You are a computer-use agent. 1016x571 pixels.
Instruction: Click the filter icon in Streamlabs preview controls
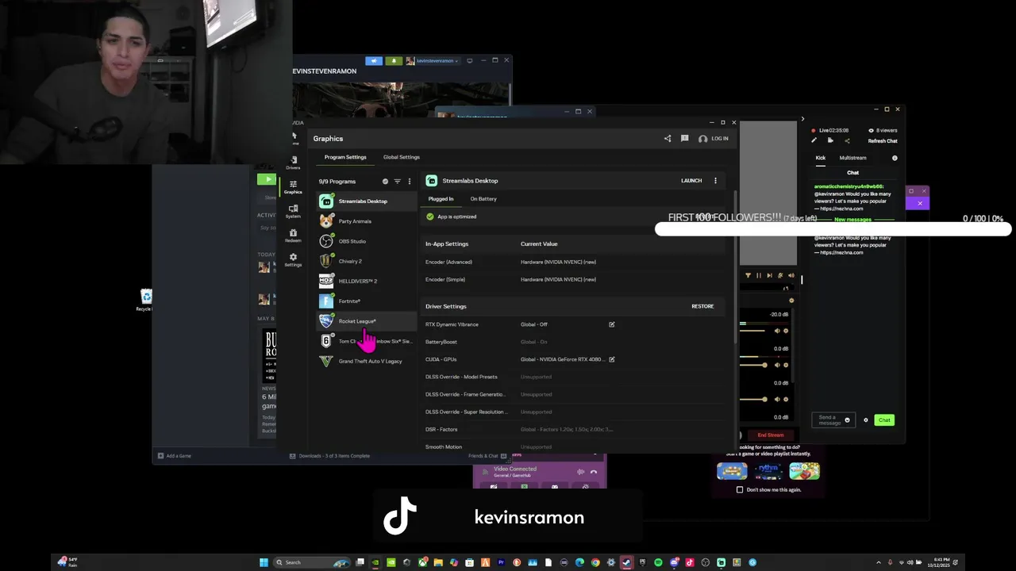(748, 275)
